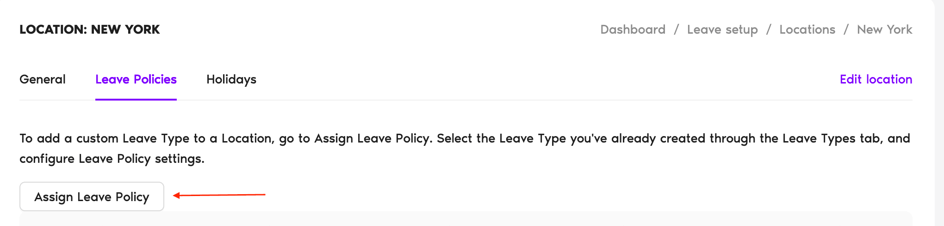Open the General tab
The image size is (944, 226).
43,79
